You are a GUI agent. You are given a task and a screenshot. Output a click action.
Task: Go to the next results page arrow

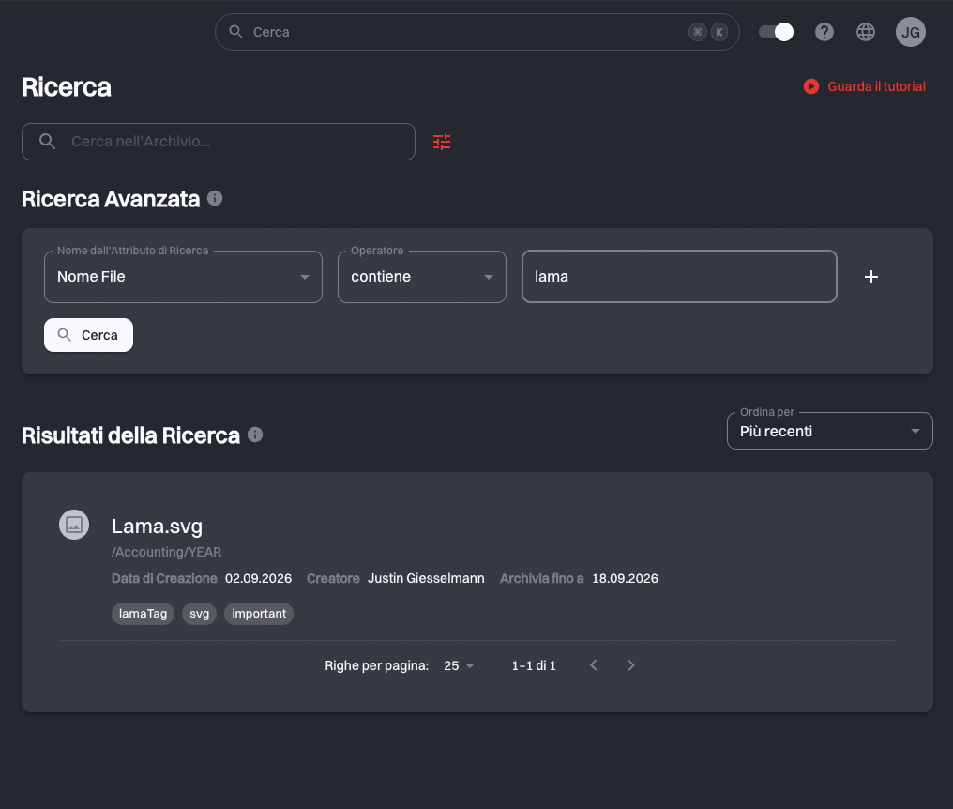(631, 665)
